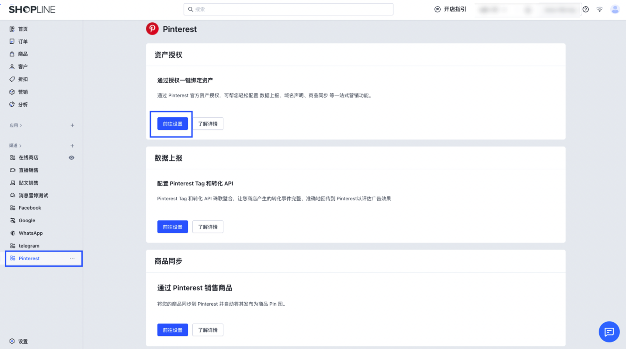
Task: Click the 商品同步 section heading
Action: [x=168, y=261]
